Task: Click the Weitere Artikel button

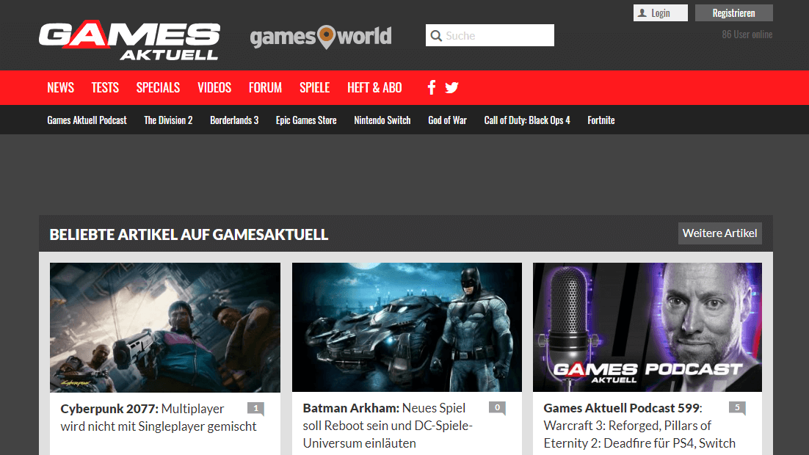Action: (719, 233)
